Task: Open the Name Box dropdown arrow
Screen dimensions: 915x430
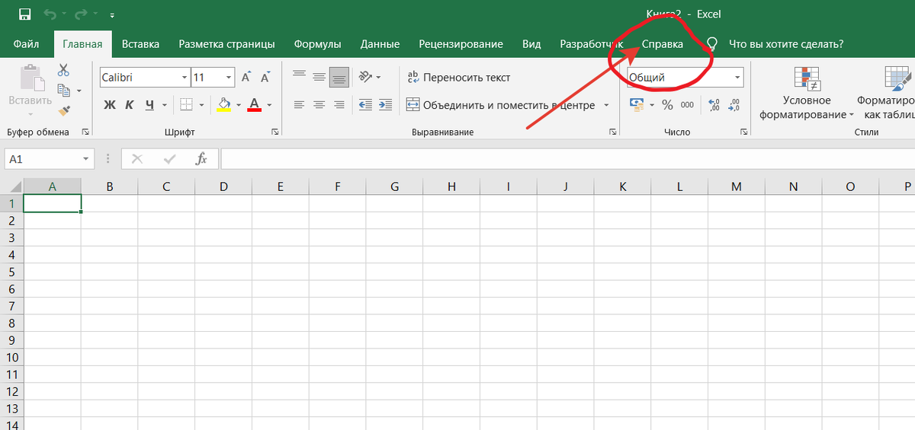Action: tap(86, 159)
